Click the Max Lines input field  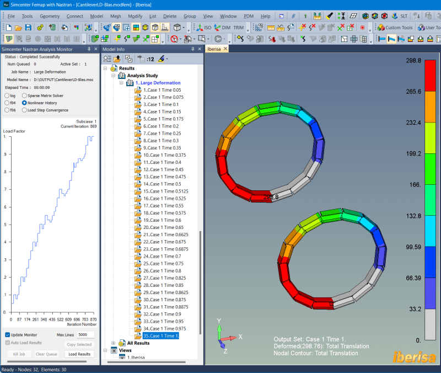tap(85, 335)
